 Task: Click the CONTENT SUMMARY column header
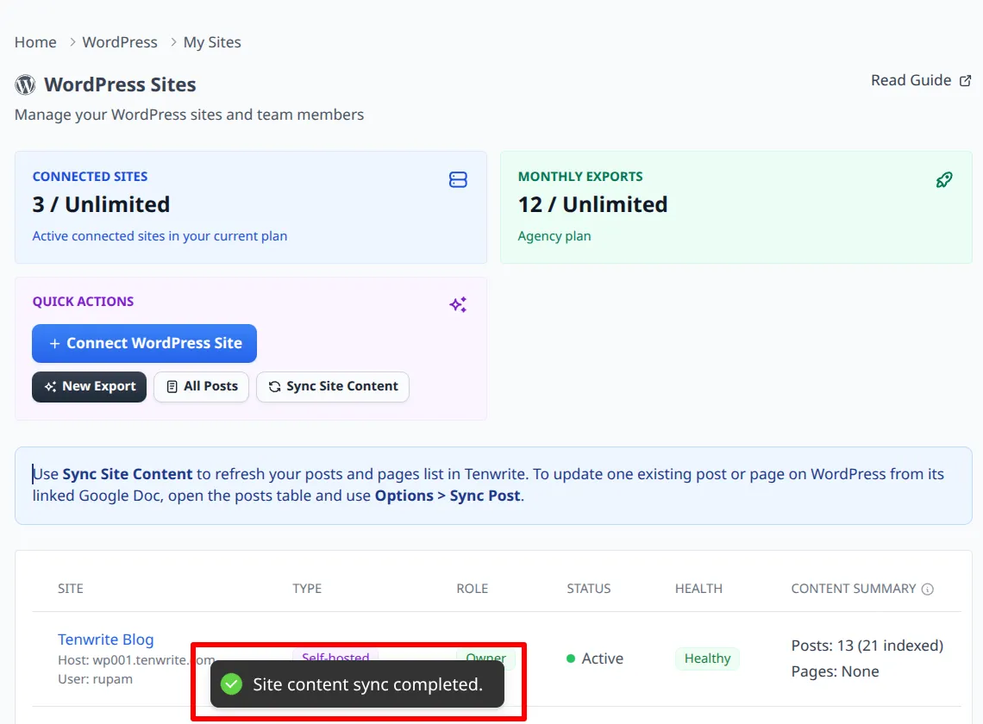point(854,589)
